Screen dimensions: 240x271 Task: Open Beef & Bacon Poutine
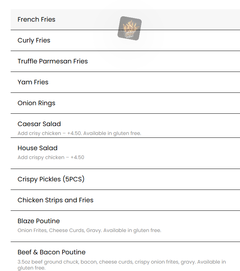click(x=51, y=252)
